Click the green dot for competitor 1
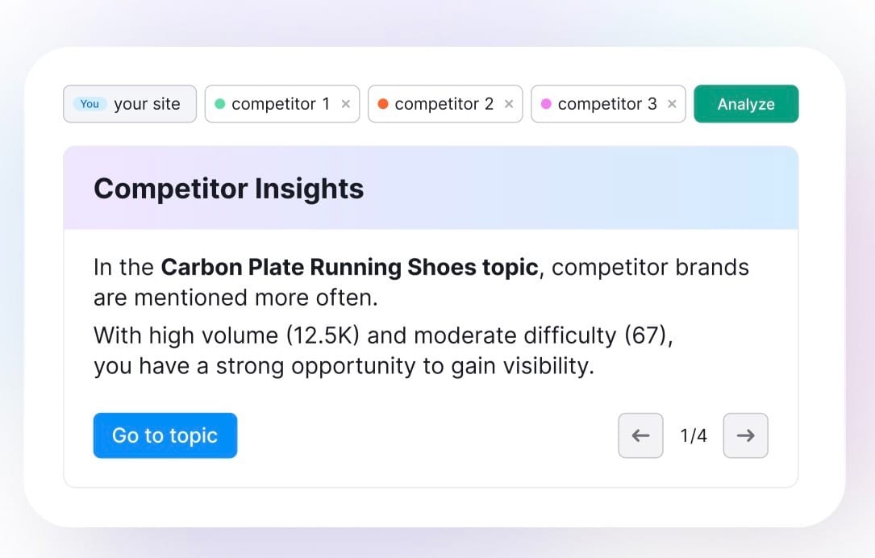The image size is (875, 558). (220, 104)
